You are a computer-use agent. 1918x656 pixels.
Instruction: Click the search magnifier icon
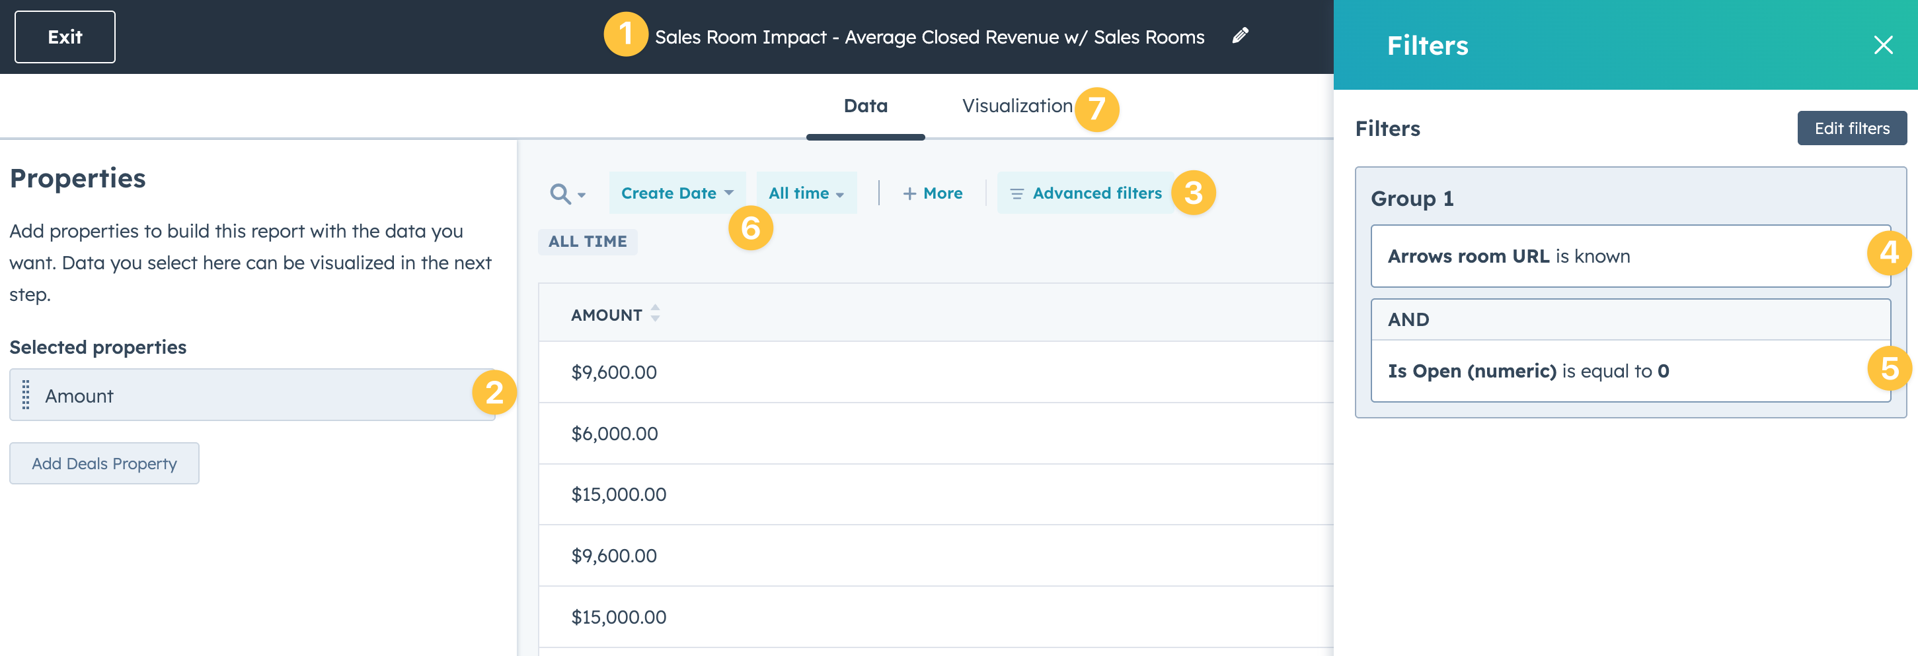pos(560,193)
